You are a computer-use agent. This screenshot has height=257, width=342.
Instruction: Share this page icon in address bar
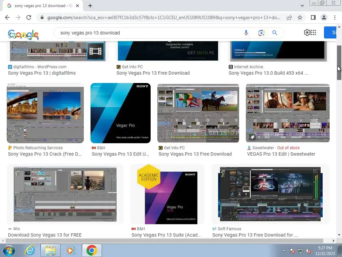[x=289, y=17]
